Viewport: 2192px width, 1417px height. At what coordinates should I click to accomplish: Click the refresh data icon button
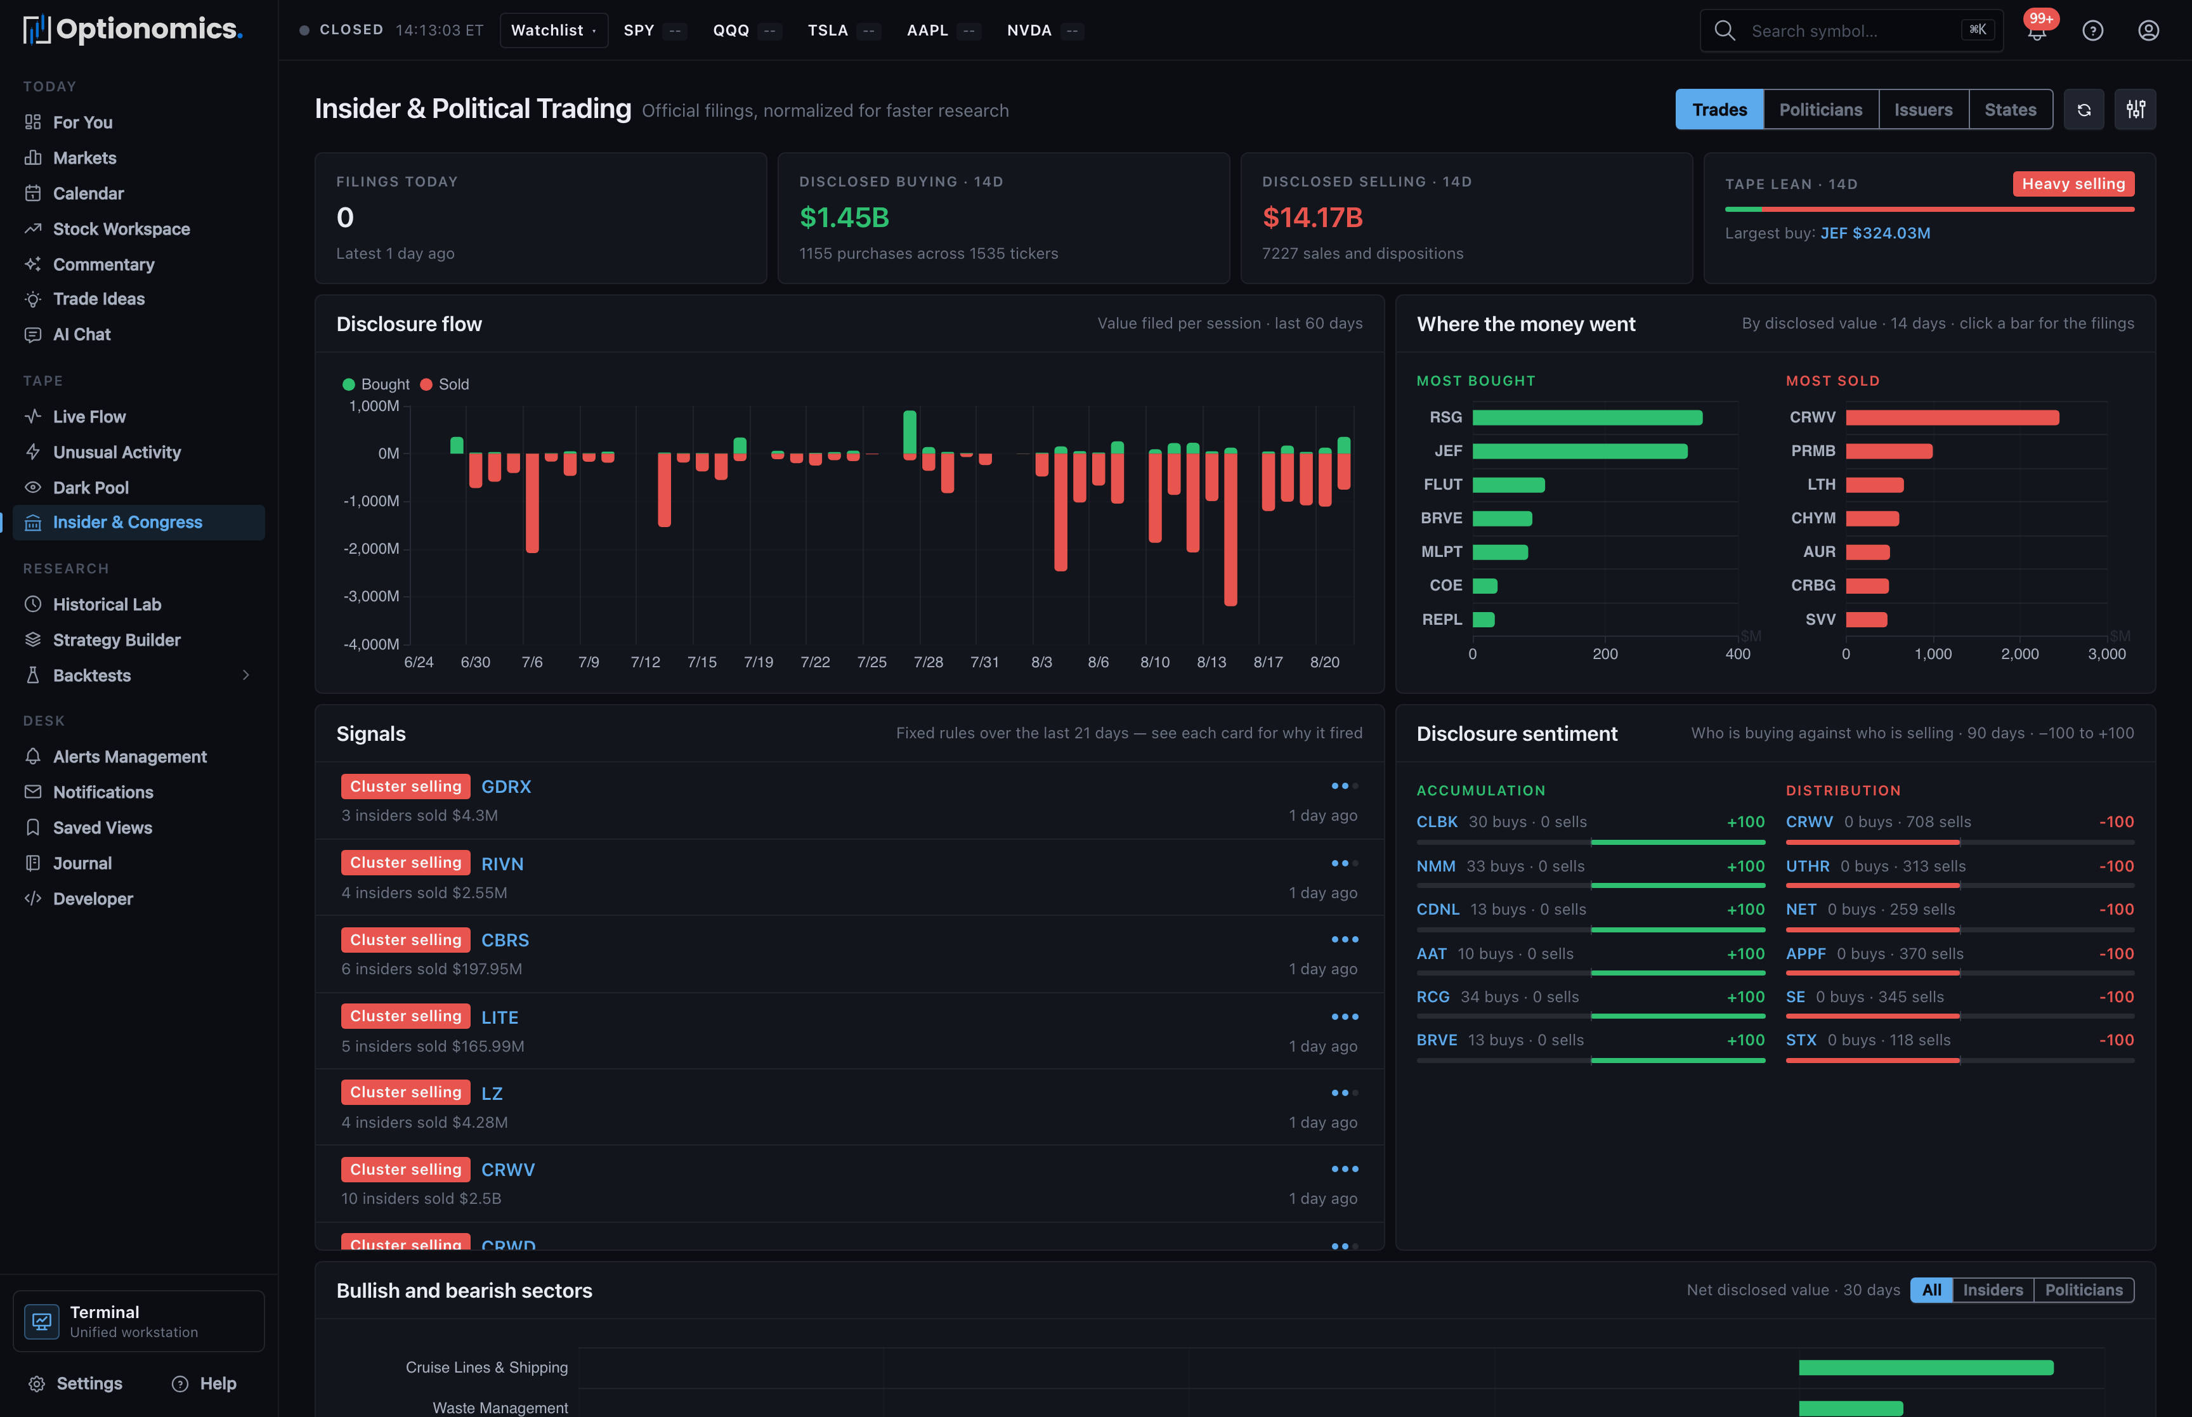(2084, 110)
